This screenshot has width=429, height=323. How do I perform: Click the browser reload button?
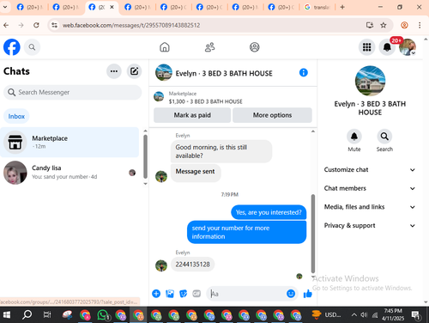(36, 25)
